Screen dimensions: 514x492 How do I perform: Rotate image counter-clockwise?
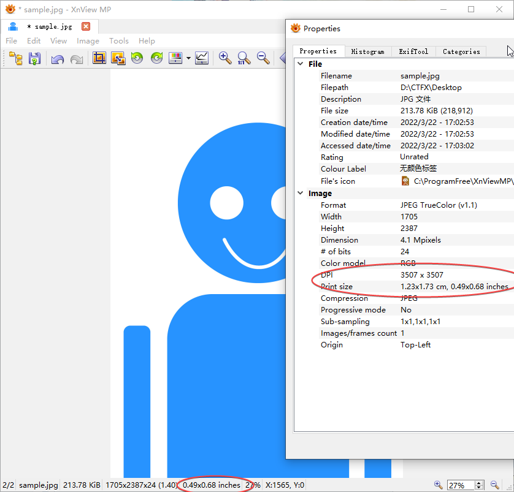tap(137, 58)
